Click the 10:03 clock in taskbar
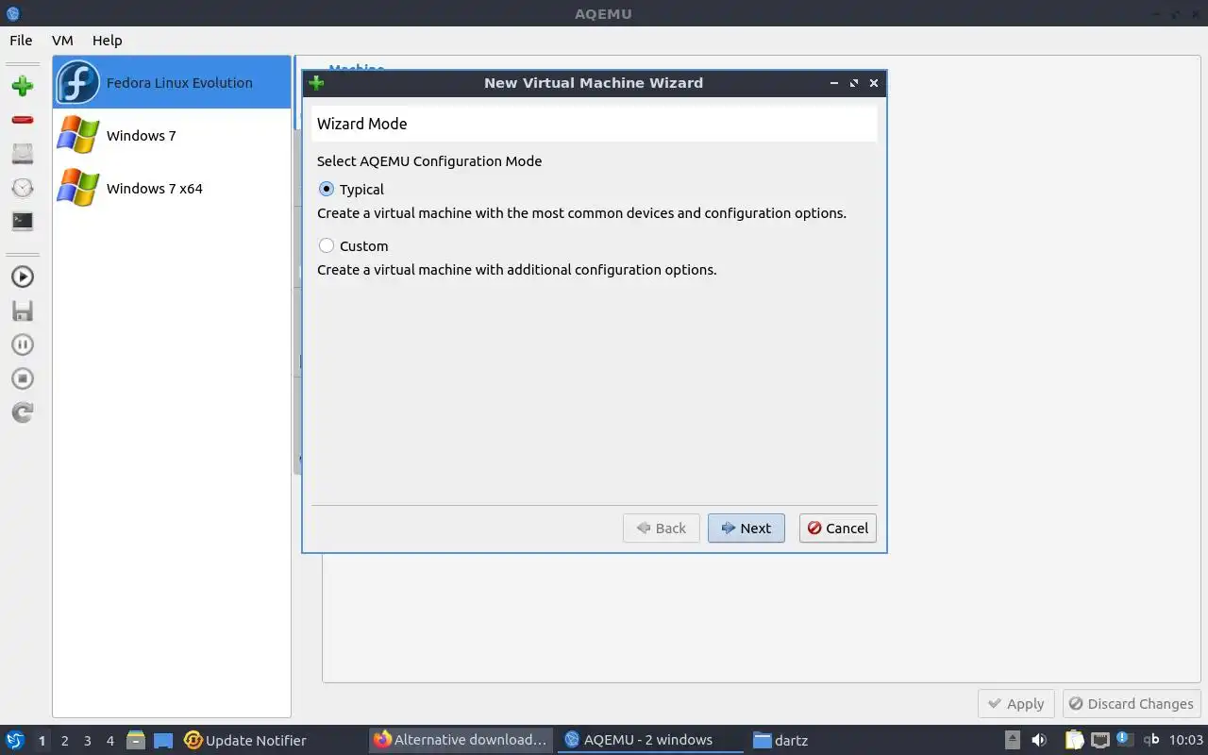Image resolution: width=1208 pixels, height=755 pixels. 1186,740
